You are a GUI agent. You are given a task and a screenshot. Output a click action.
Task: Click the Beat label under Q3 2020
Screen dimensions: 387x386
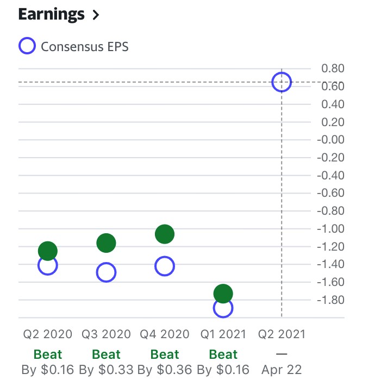[106, 354]
